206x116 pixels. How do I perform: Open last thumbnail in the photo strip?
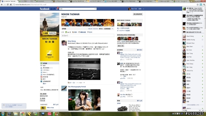coord(109,23)
